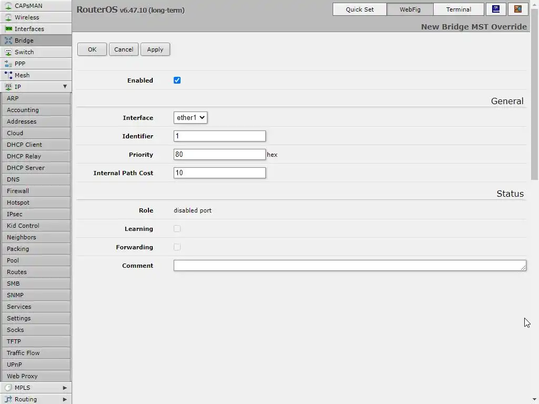Click the graphs icon button top right
The image size is (539, 404).
point(518,9)
